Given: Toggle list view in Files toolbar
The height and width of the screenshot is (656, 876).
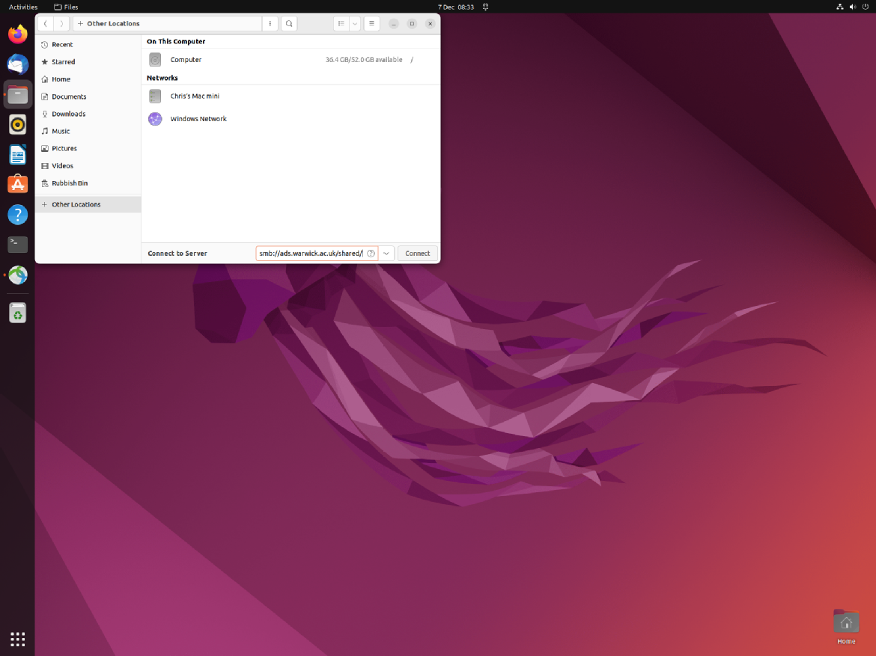Looking at the screenshot, I should pyautogui.click(x=341, y=24).
